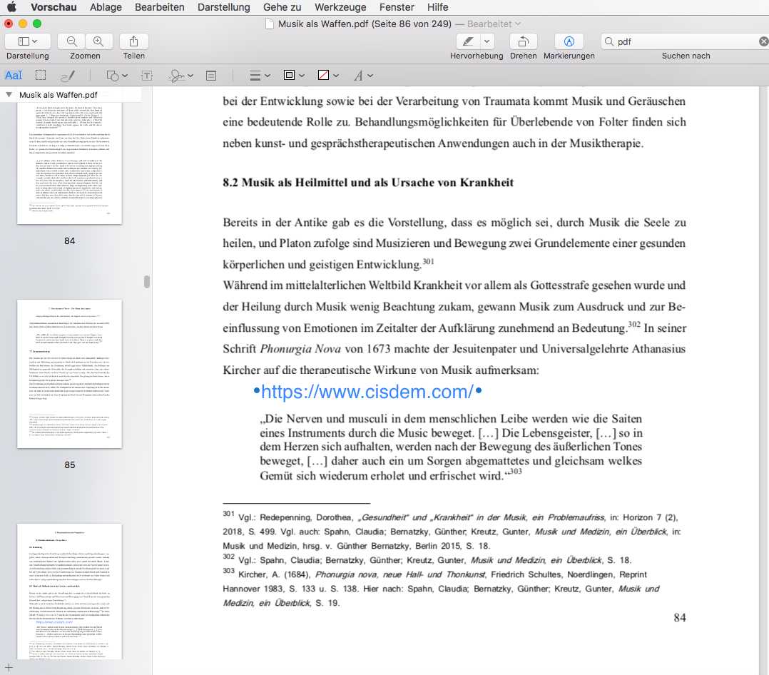This screenshot has height=675, width=769.
Task: Open the Fenster menu
Action: (397, 7)
